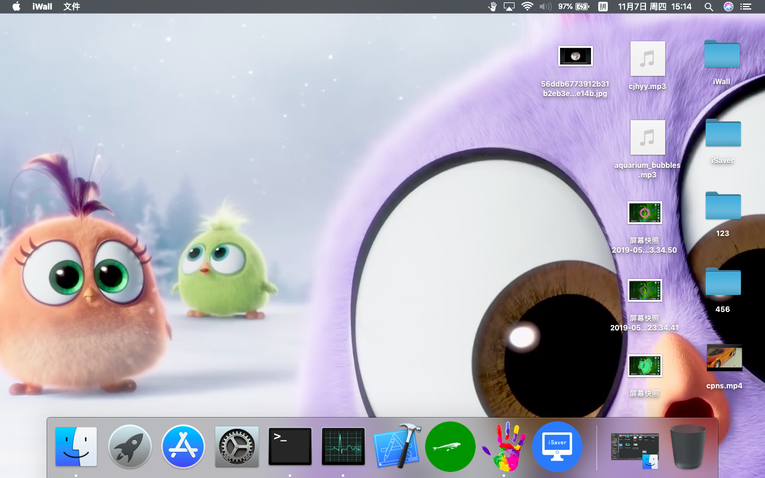The image size is (765, 478).
Task: Open Spotlight search in menu bar
Action: point(708,7)
